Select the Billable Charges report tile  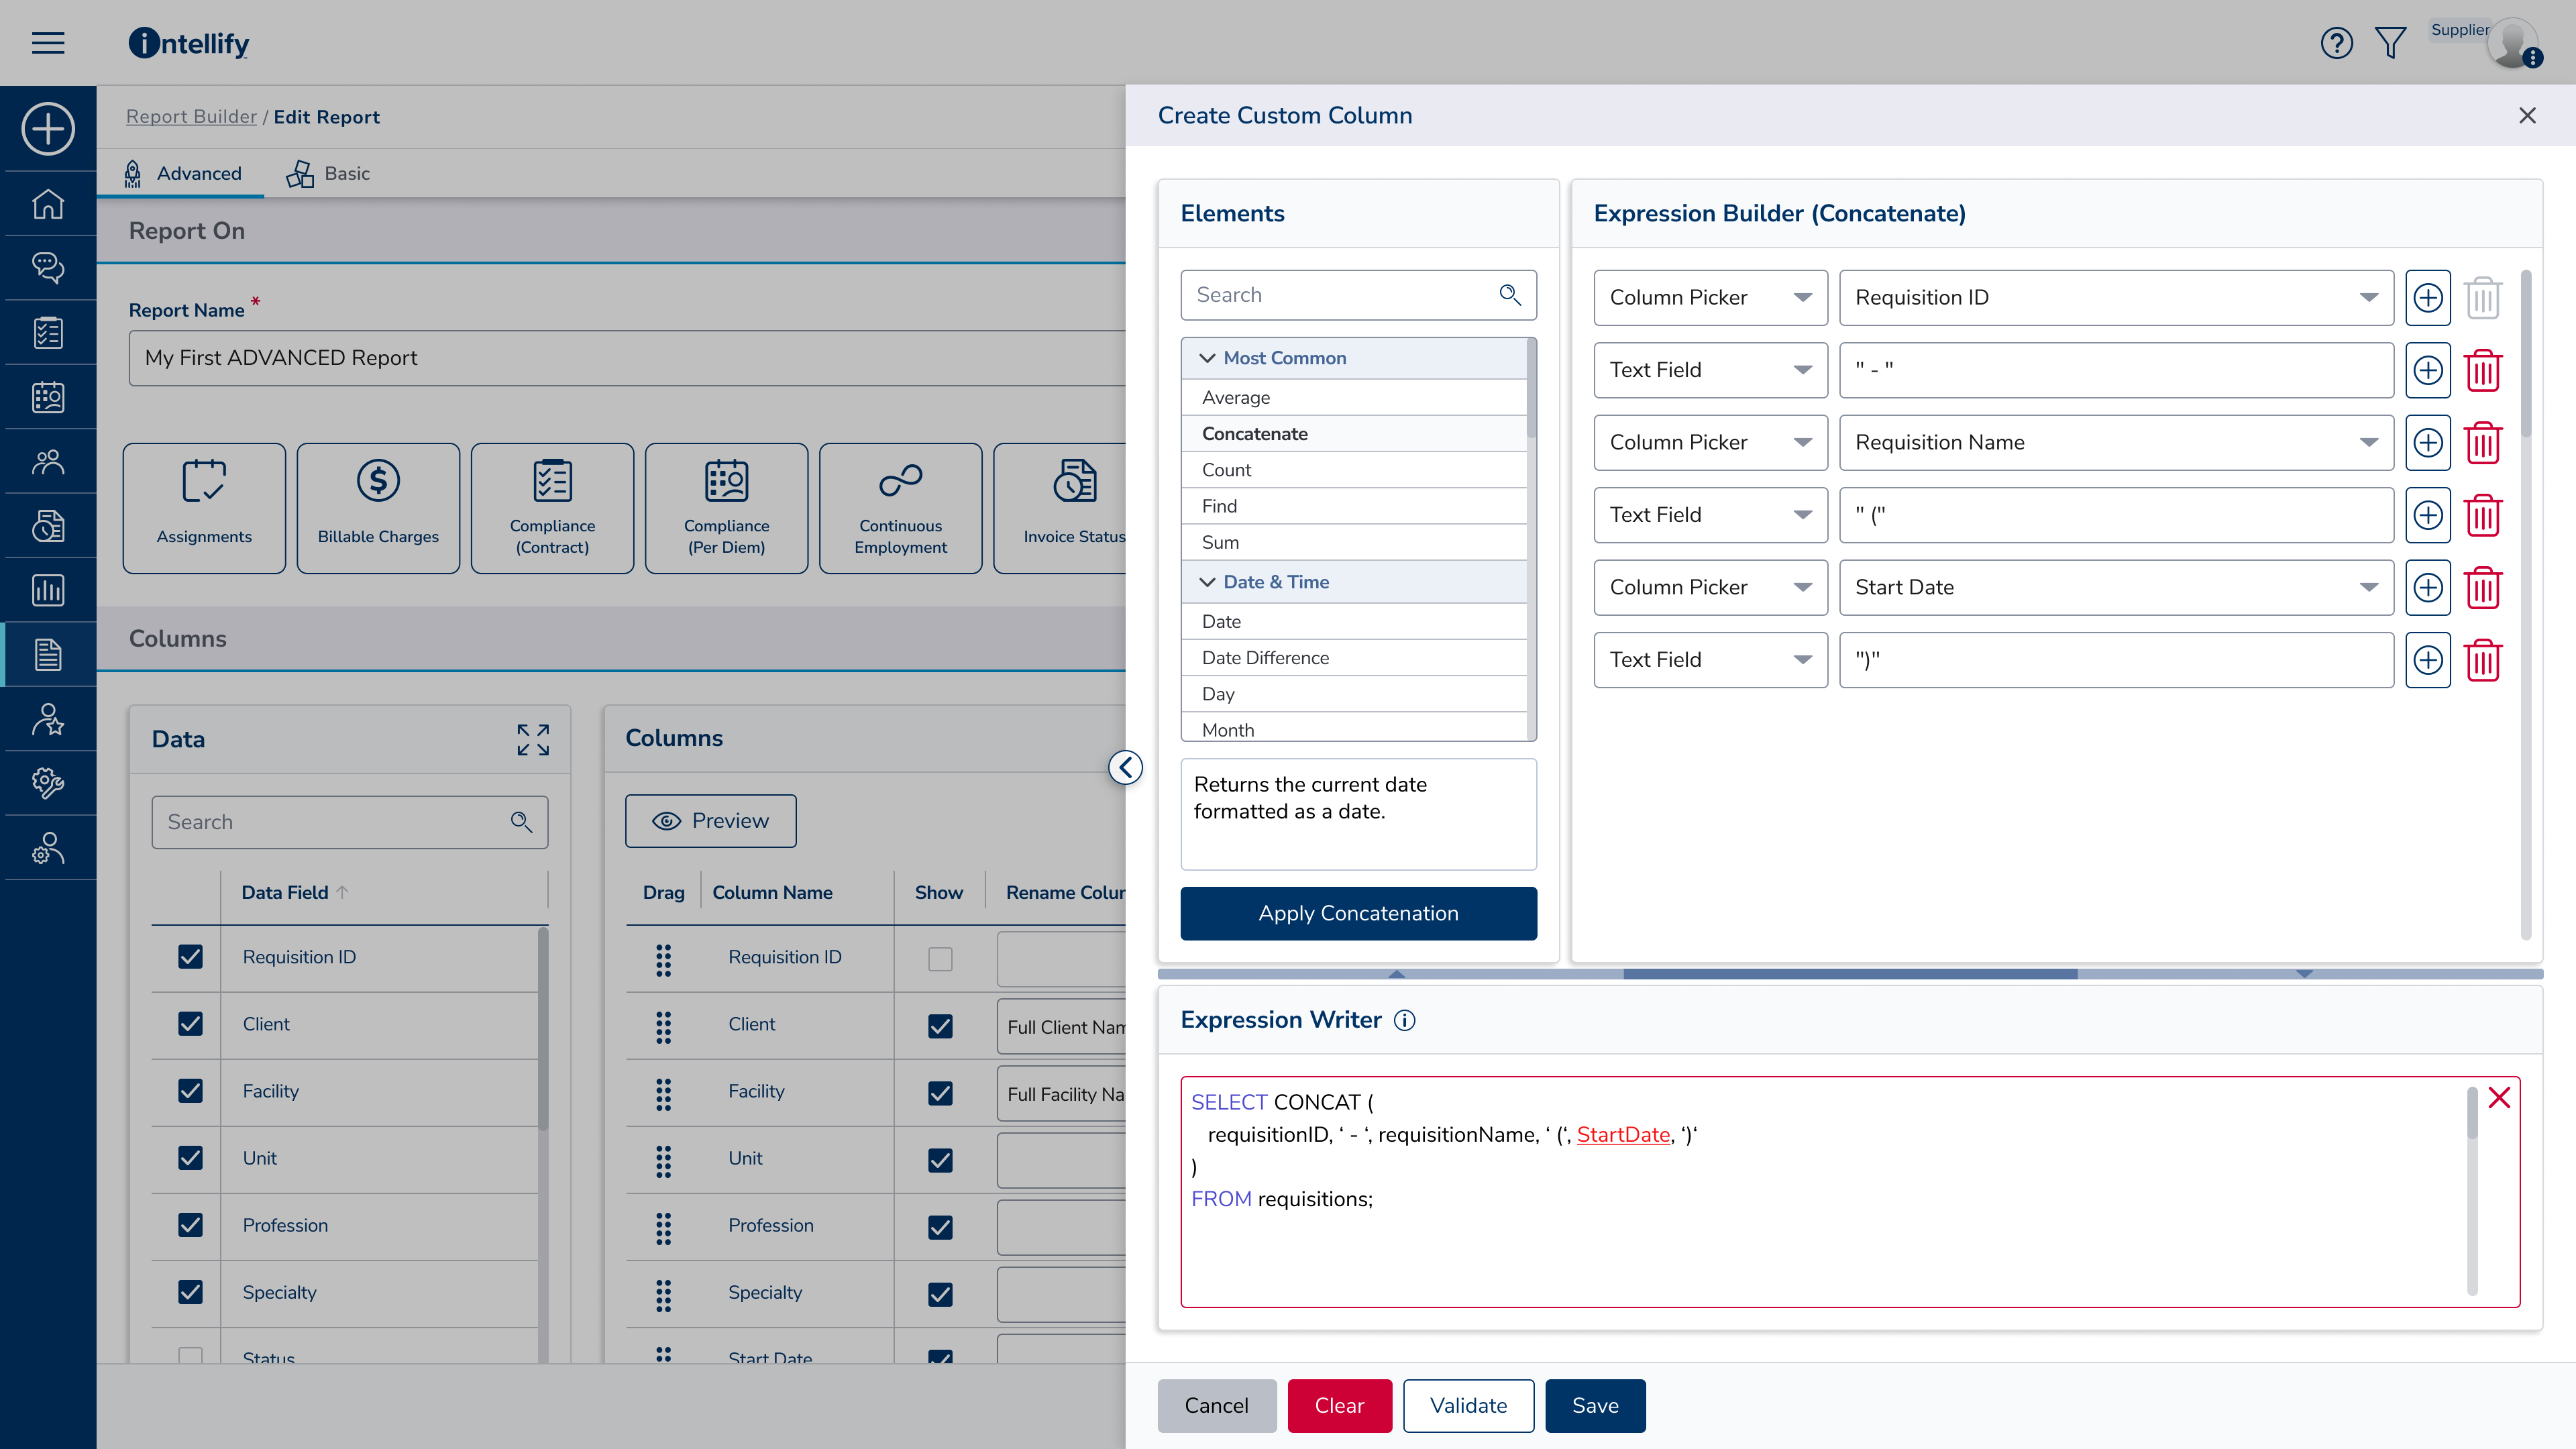point(377,507)
